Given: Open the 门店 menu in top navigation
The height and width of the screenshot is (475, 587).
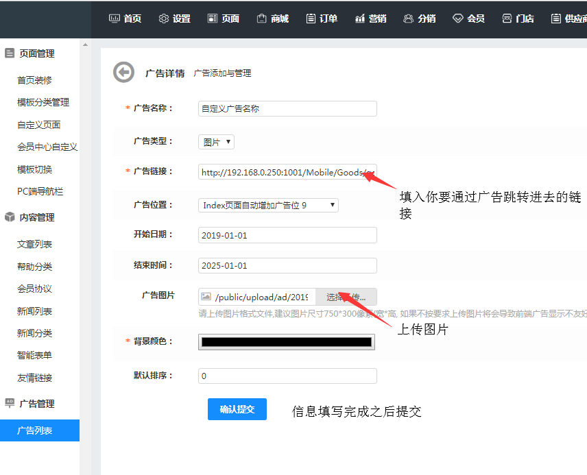Looking at the screenshot, I should (x=518, y=19).
